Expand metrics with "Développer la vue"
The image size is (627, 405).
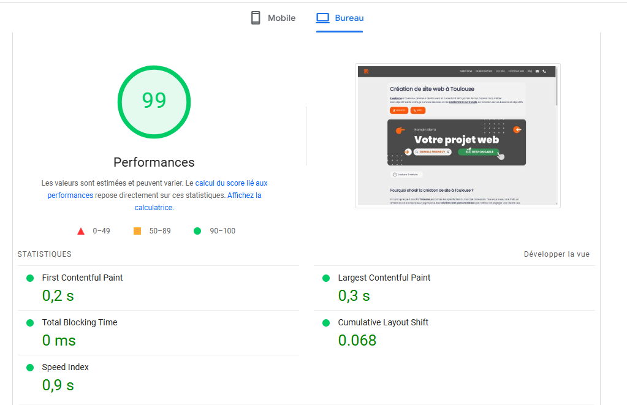pyautogui.click(x=557, y=254)
